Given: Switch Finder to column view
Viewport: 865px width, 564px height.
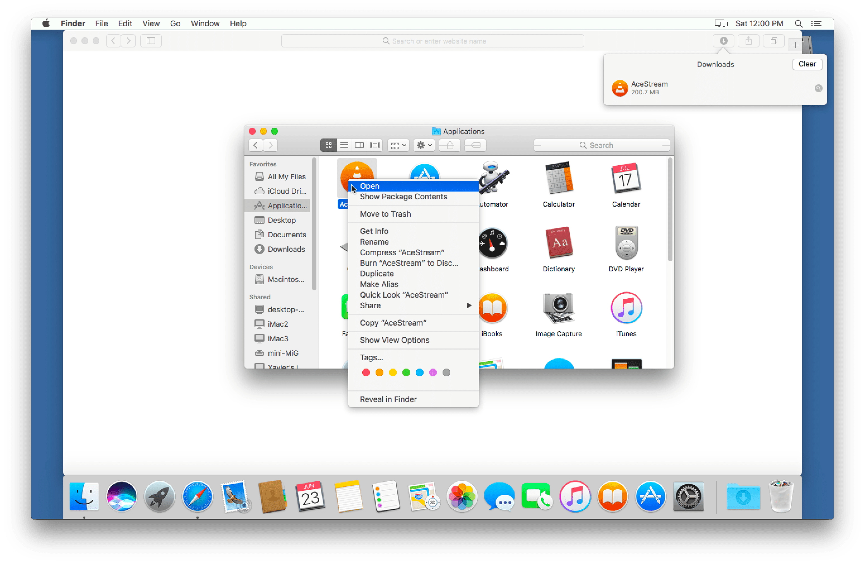Looking at the screenshot, I should 359,145.
